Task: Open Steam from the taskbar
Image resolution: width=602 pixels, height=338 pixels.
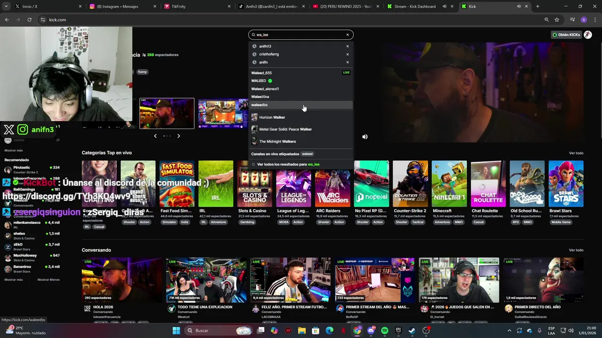Action: point(412,330)
